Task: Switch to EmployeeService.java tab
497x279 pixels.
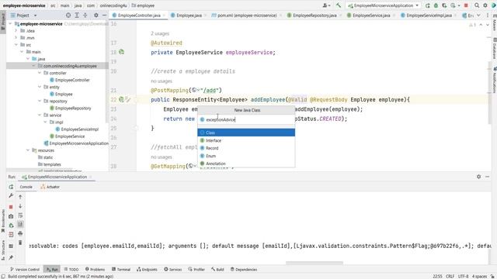Action: point(371,15)
